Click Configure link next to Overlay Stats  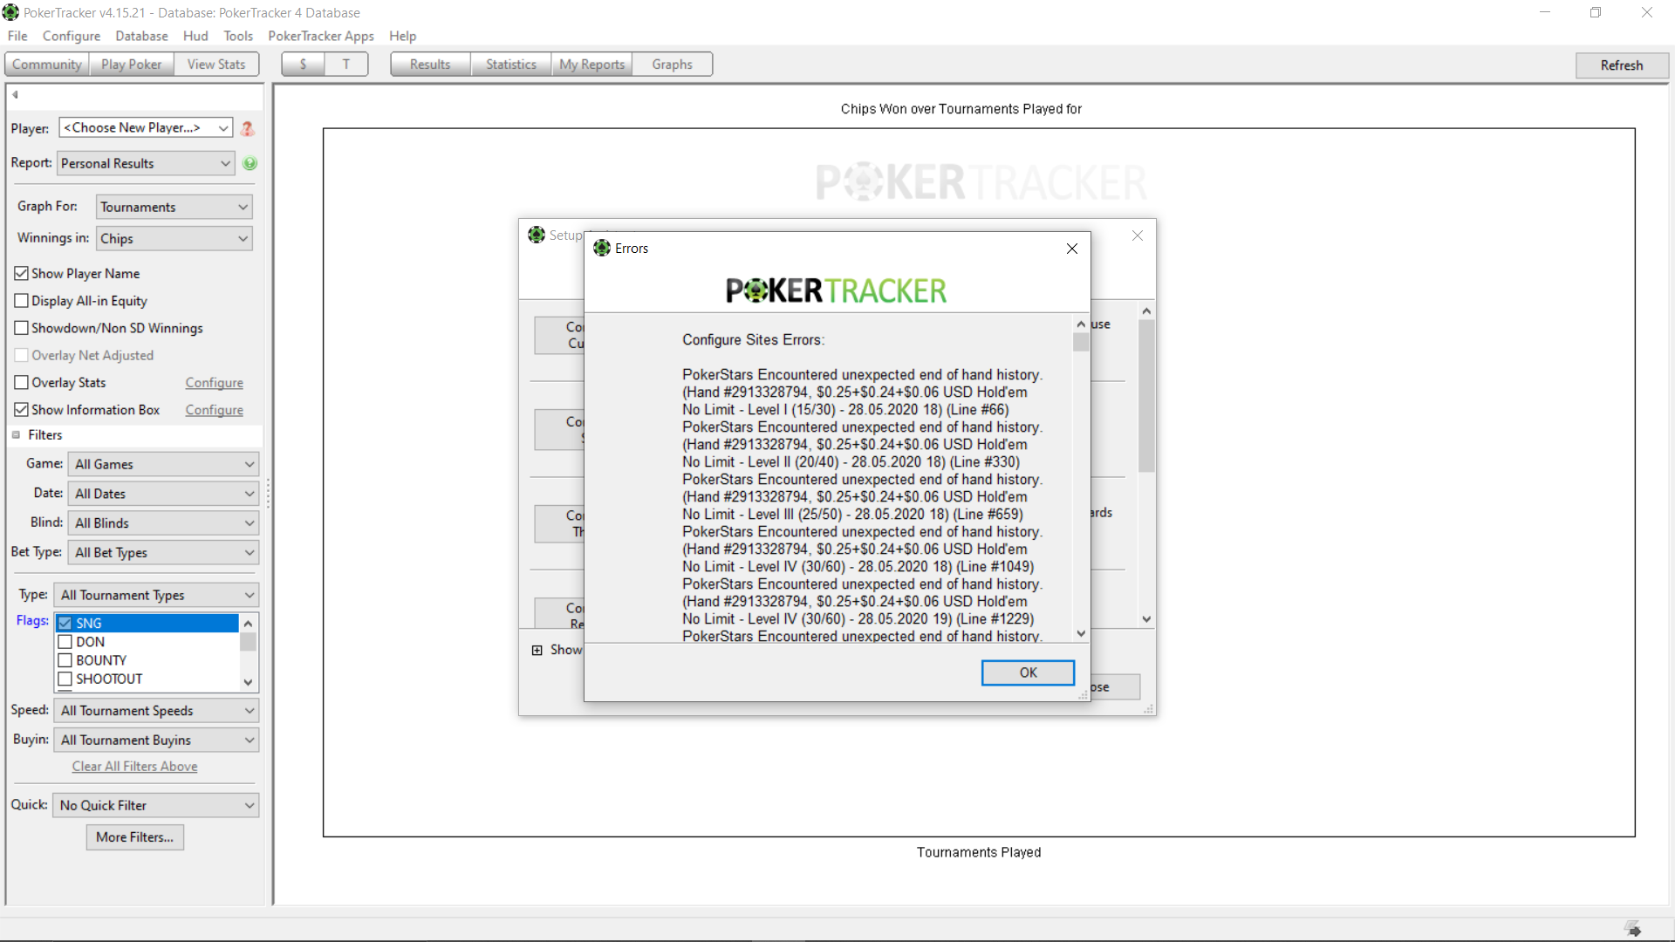tap(215, 383)
